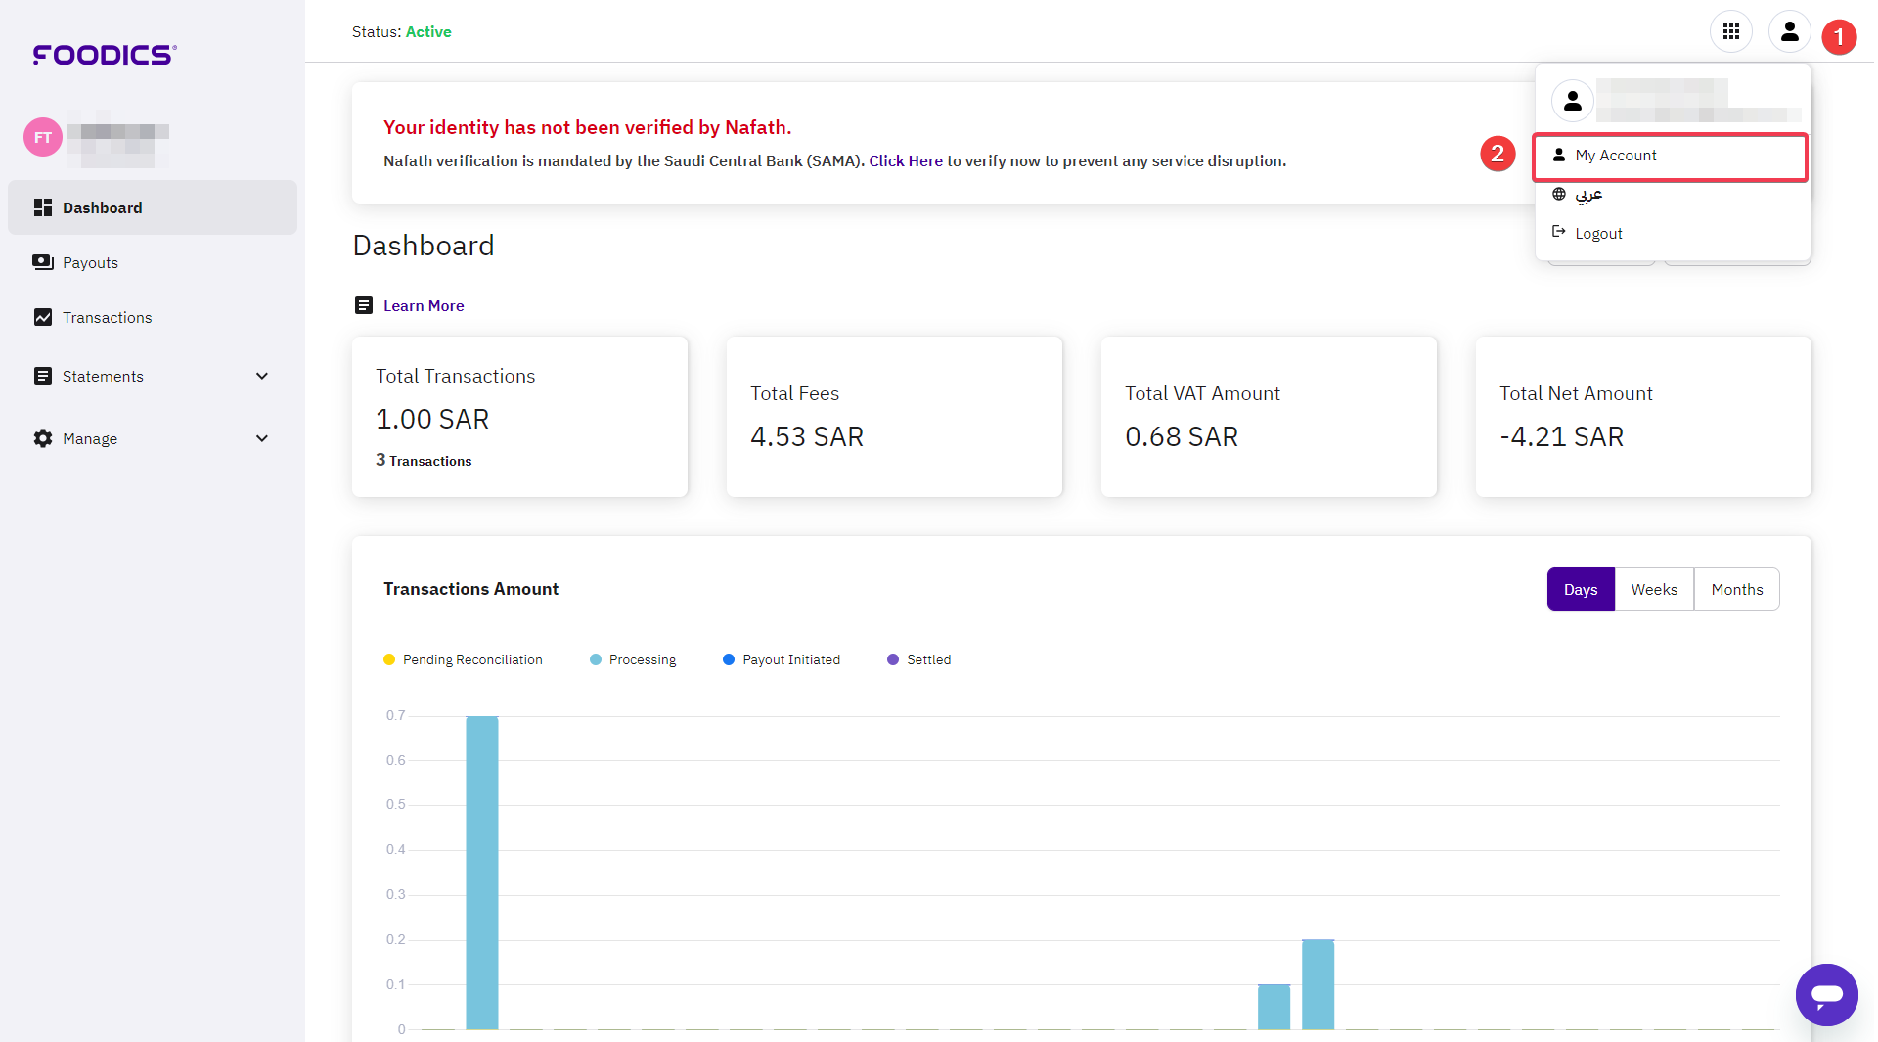Click the Nafath not verified warning heading

point(587,127)
